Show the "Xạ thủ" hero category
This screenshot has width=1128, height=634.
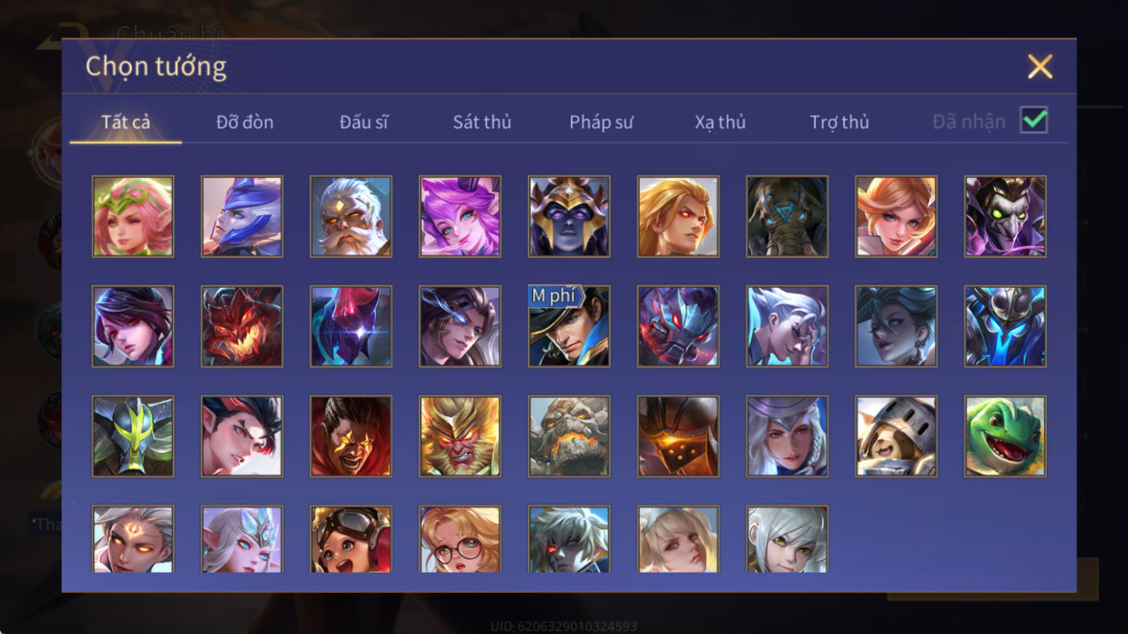(720, 122)
